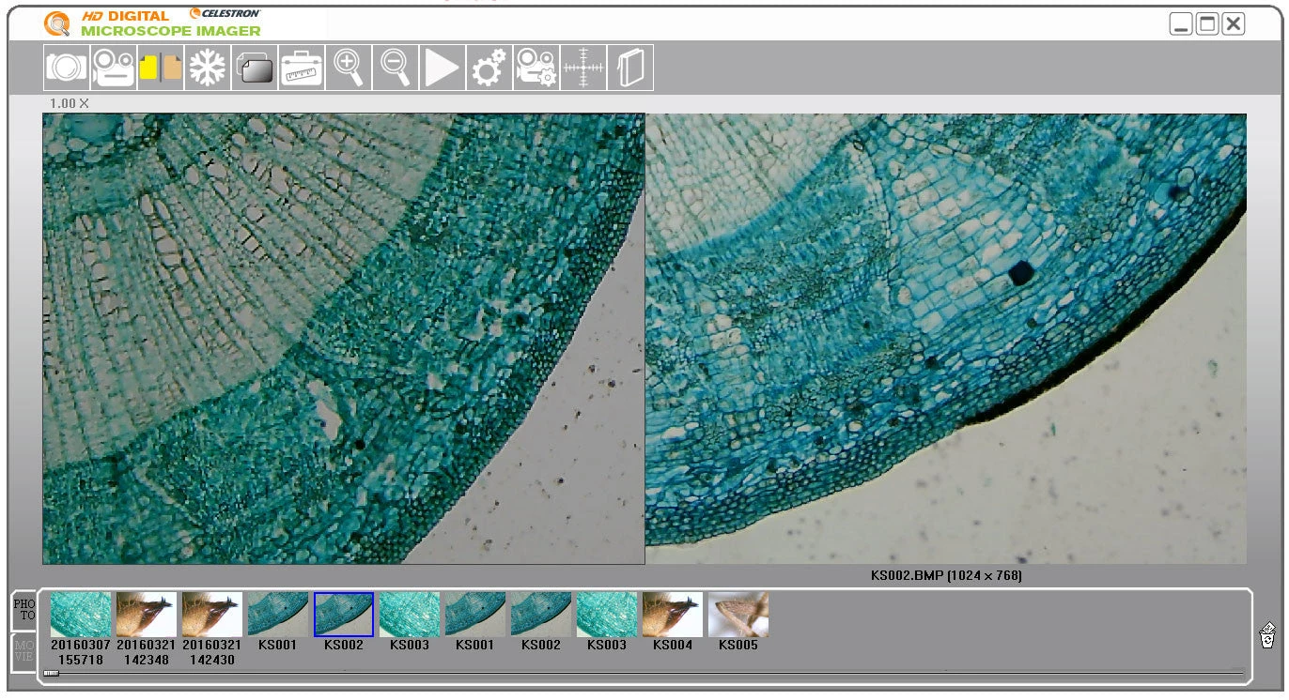Image resolution: width=1289 pixels, height=700 pixels.
Task: Open the general settings gears
Action: pos(489,67)
